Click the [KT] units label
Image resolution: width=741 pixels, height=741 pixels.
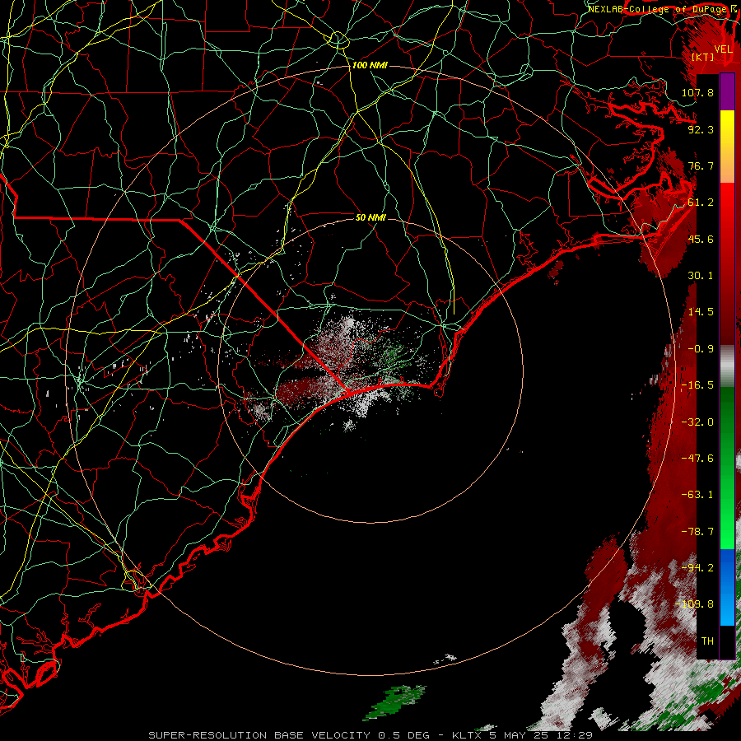pyautogui.click(x=703, y=57)
